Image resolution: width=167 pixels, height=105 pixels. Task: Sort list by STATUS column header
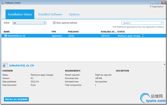pyautogui.click(x=121, y=32)
